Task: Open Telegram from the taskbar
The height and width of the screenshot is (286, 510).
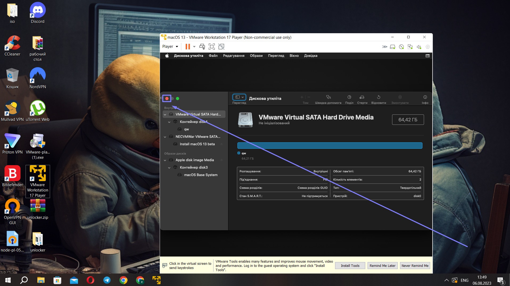Action: (x=107, y=280)
